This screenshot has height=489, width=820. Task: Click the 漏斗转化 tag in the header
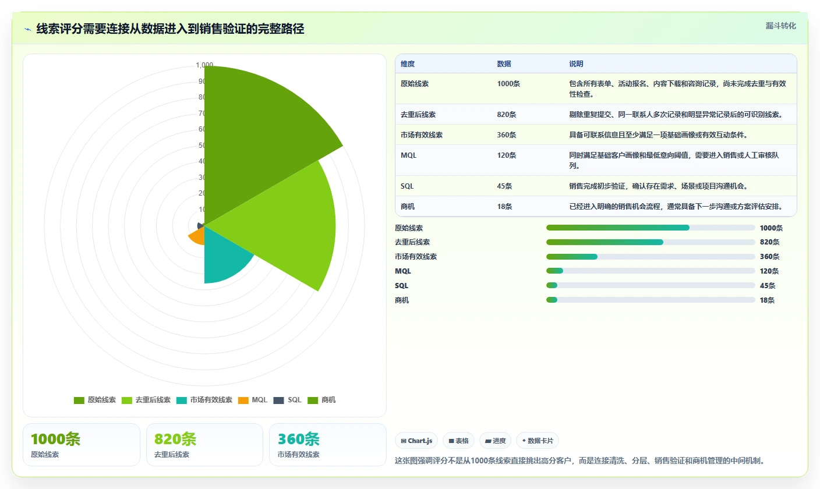pos(780,26)
